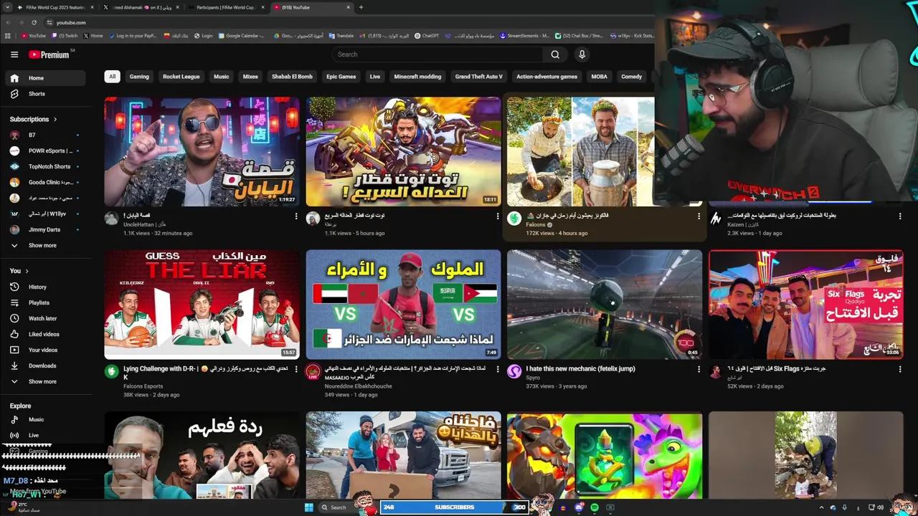Expand Subscriptions Show more
Viewport: 918px width, 516px height.
click(45, 245)
